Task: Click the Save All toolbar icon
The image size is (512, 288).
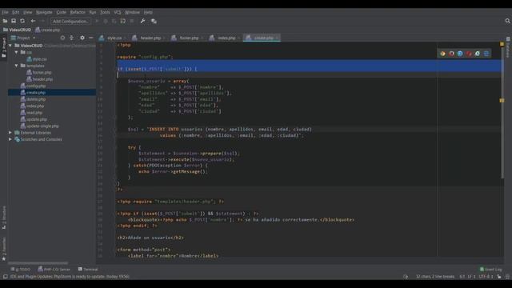Action: [14, 21]
